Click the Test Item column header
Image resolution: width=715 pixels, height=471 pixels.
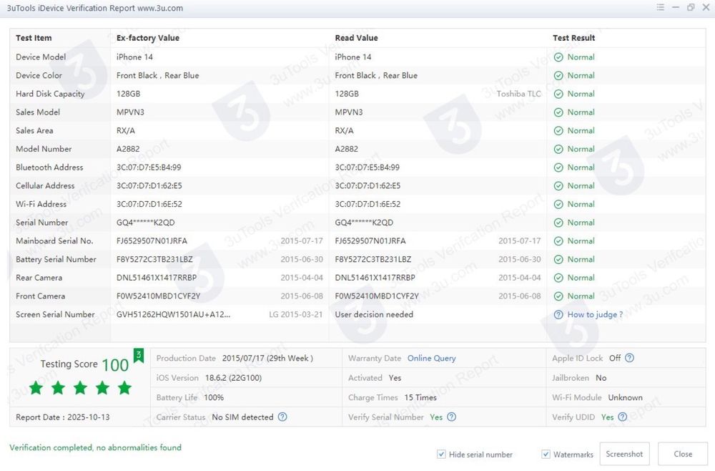point(34,38)
